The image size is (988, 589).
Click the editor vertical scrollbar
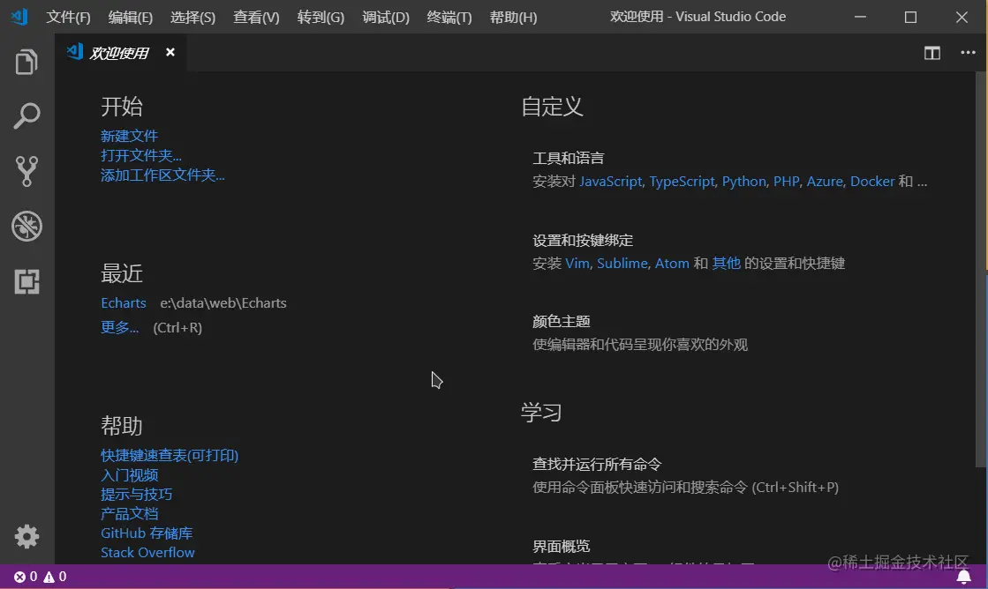981,271
